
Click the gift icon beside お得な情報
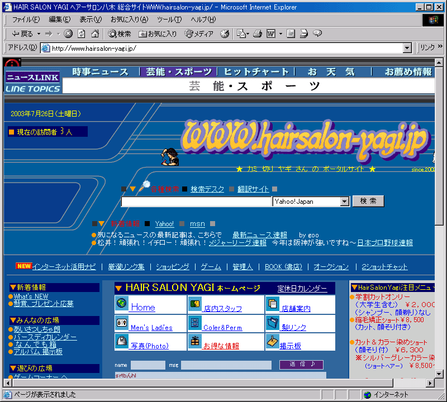195,341
